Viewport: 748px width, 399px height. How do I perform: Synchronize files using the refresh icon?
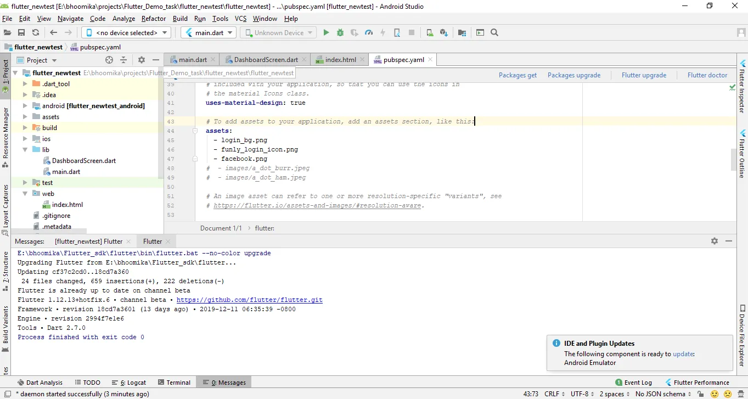[x=36, y=33]
